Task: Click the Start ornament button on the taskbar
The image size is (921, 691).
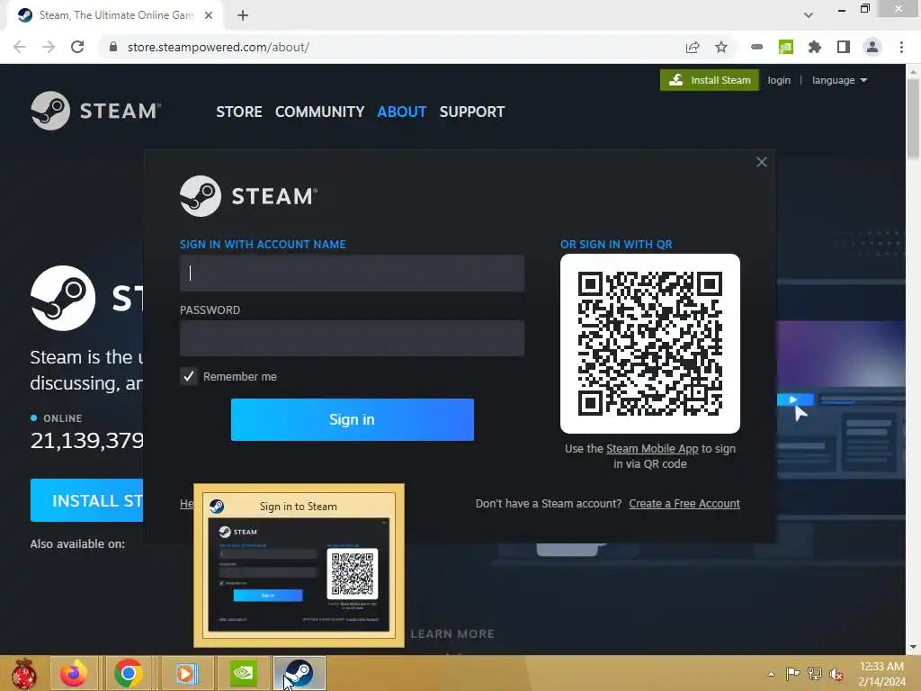Action: point(24,673)
